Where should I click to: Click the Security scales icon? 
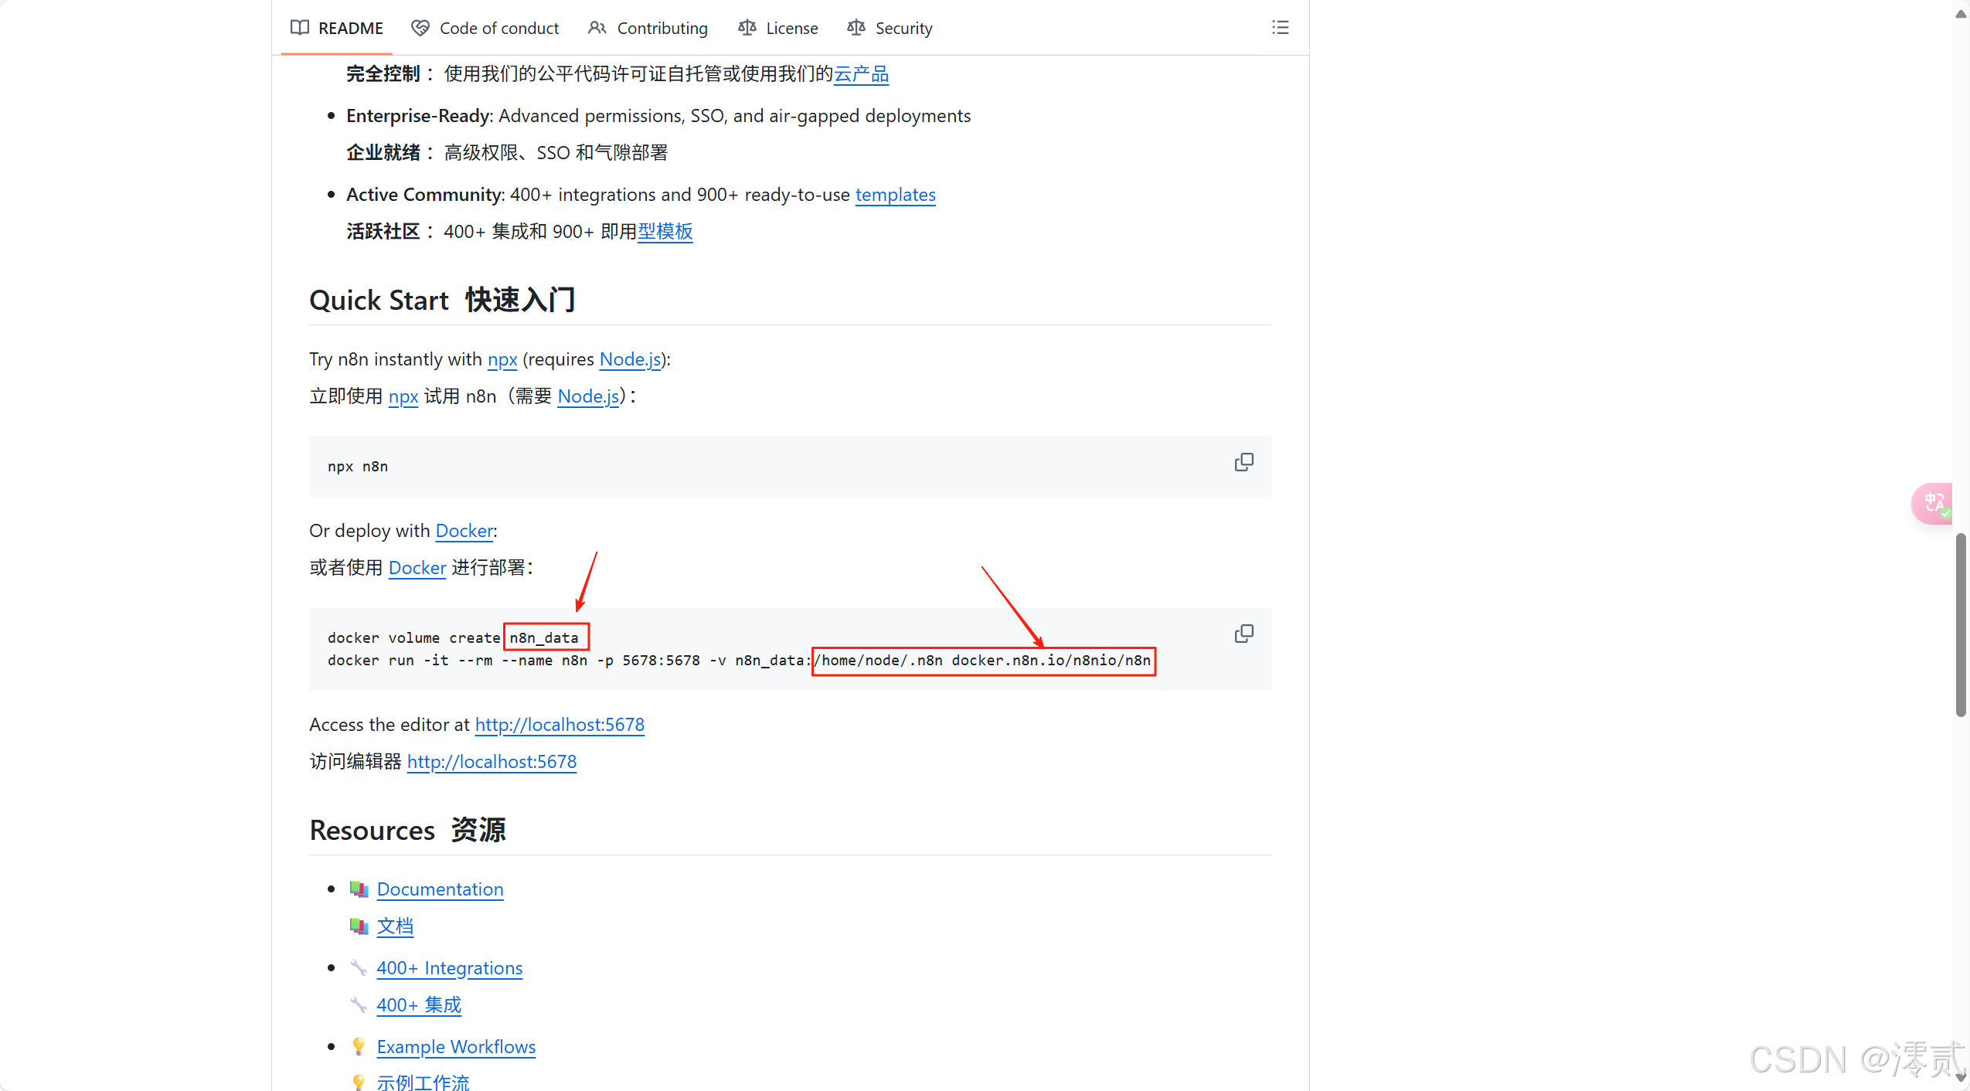pyautogui.click(x=855, y=27)
